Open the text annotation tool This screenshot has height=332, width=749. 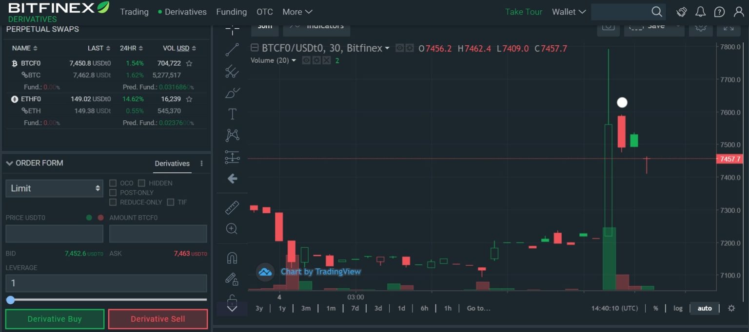(232, 113)
